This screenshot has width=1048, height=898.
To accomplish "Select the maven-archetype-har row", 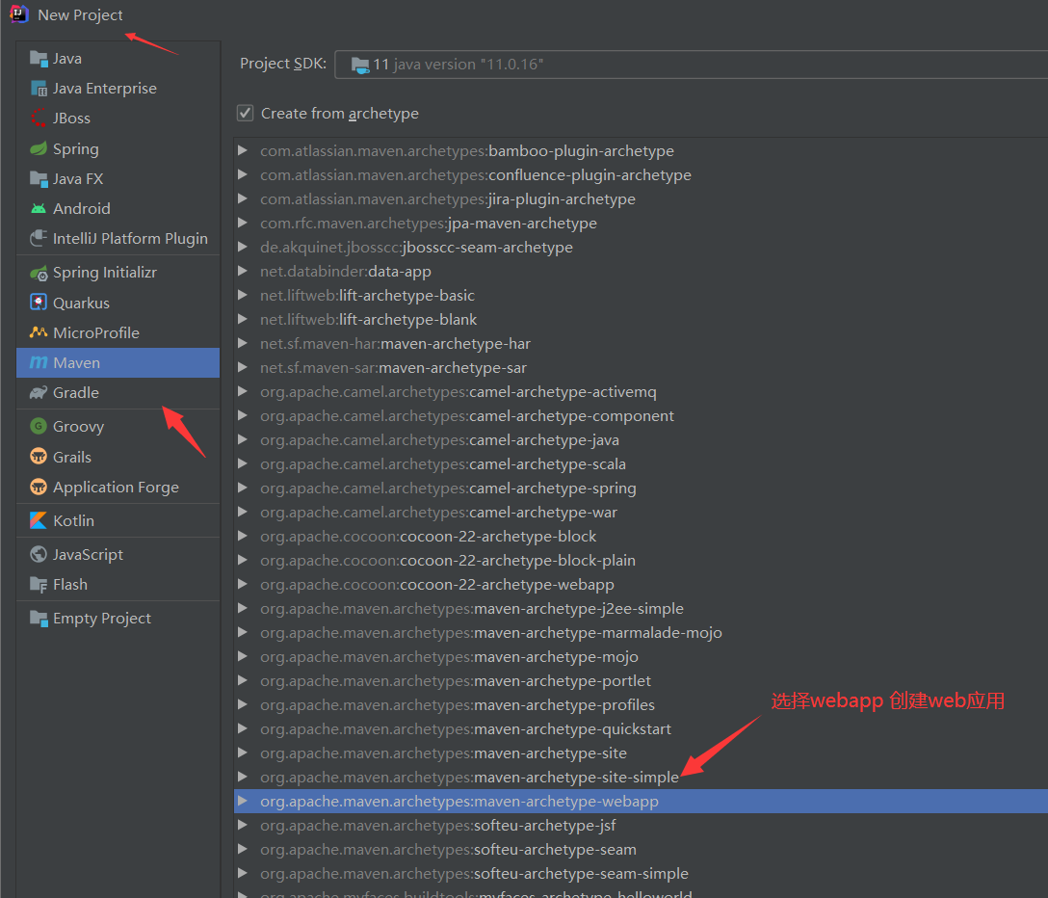I will point(641,344).
